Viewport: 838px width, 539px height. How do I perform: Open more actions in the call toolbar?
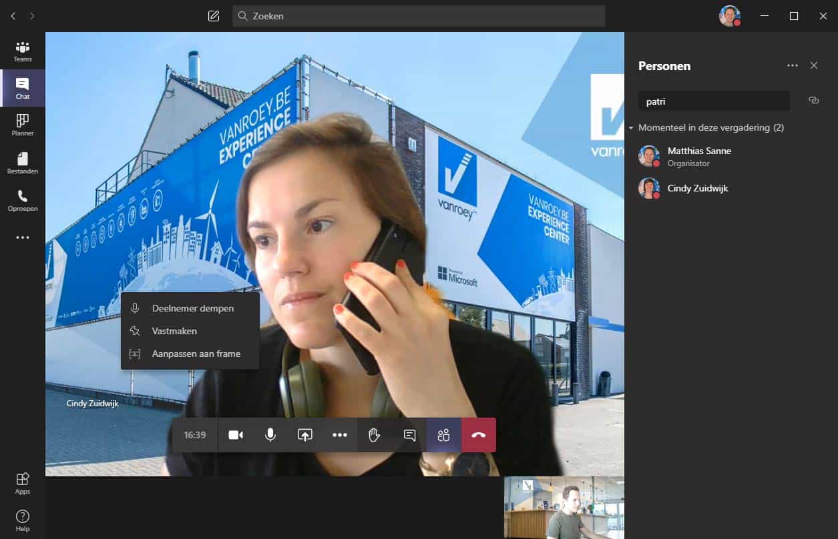point(340,435)
